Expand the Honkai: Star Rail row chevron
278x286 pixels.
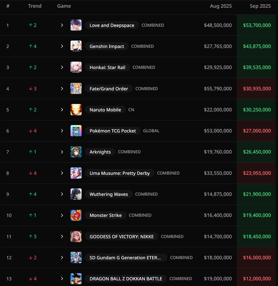[x=62, y=67]
